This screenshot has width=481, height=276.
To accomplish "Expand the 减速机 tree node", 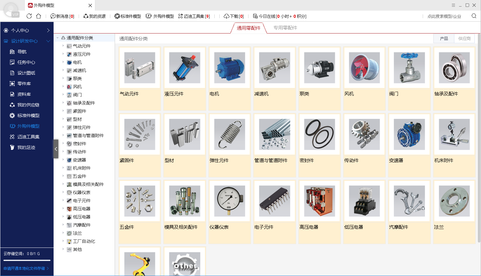I will click(63, 70).
